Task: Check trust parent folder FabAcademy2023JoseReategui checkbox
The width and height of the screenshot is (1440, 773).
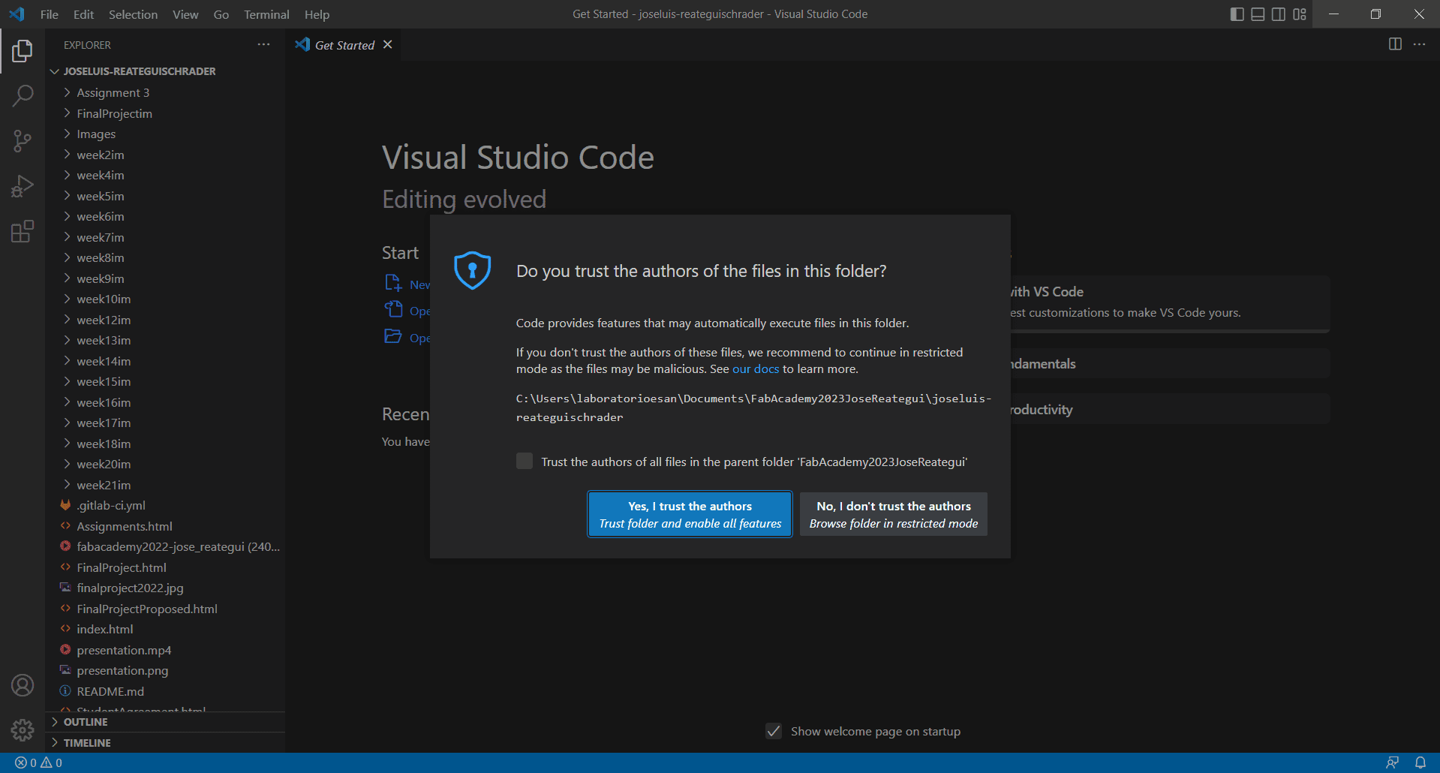Action: tap(525, 461)
